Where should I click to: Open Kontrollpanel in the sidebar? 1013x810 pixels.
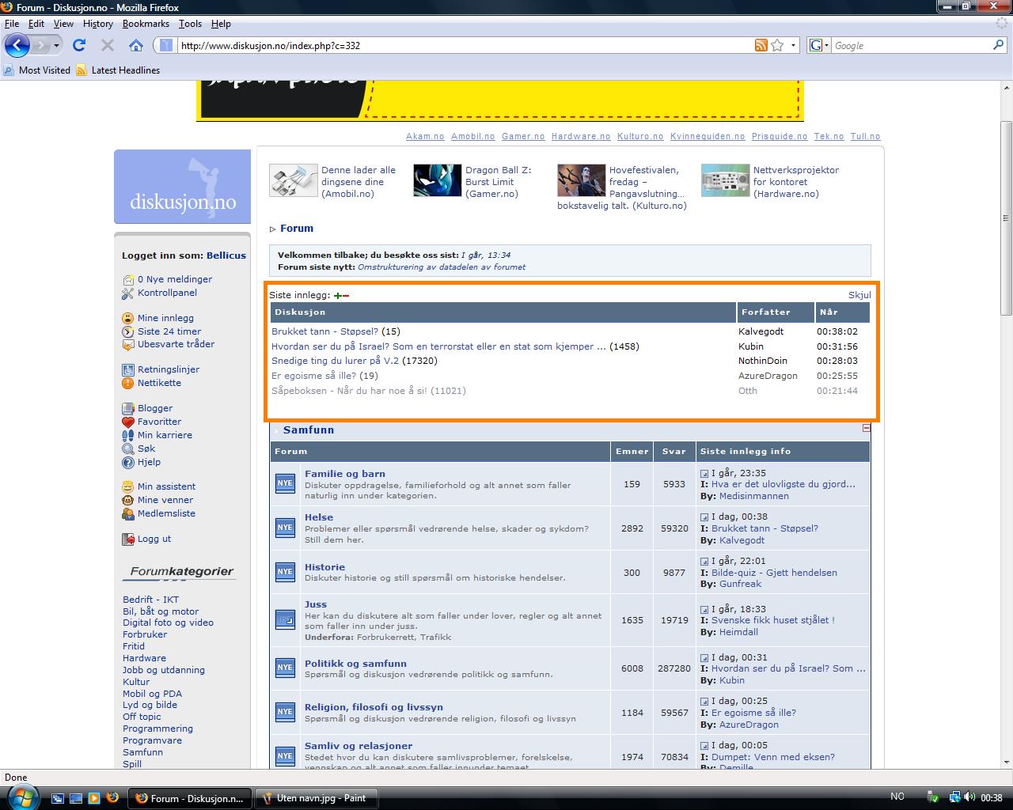coord(167,293)
